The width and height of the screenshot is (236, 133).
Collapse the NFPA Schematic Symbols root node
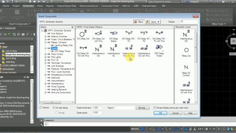click(x=42, y=31)
